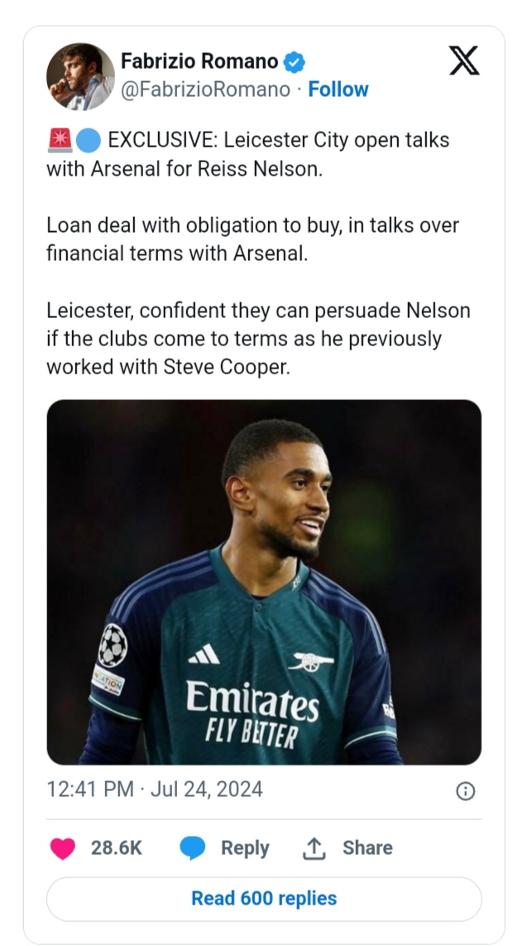Open the info circle icon beside the date
Screen dimensions: 532x946
pos(465,791)
